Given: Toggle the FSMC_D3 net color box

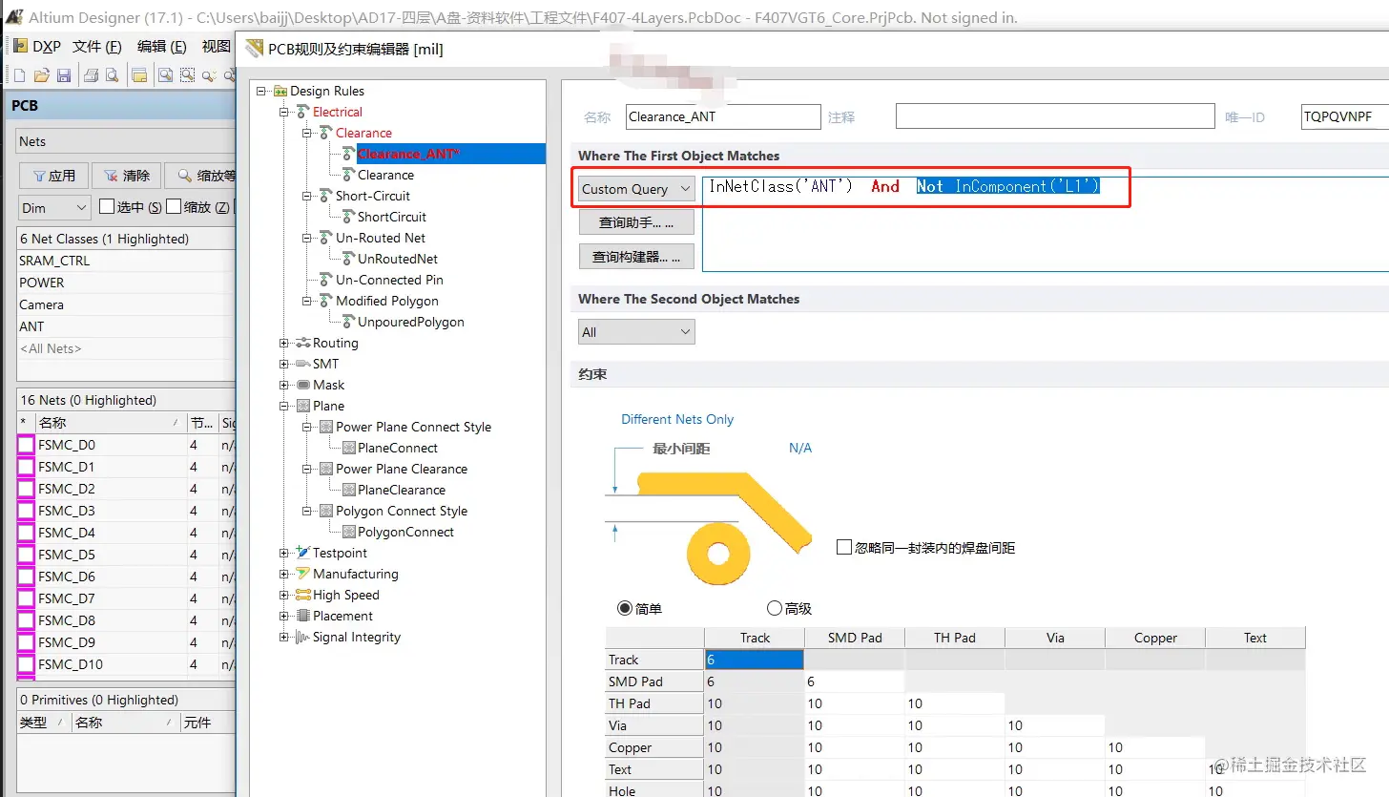Looking at the screenshot, I should click(x=26, y=512).
